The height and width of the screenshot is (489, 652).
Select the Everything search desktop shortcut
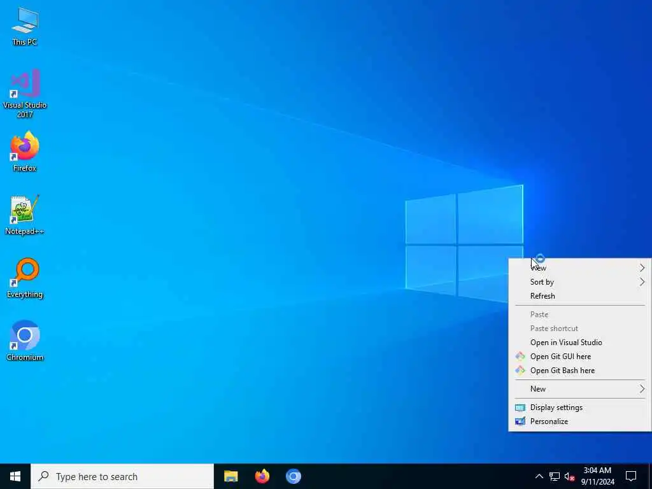click(x=25, y=278)
